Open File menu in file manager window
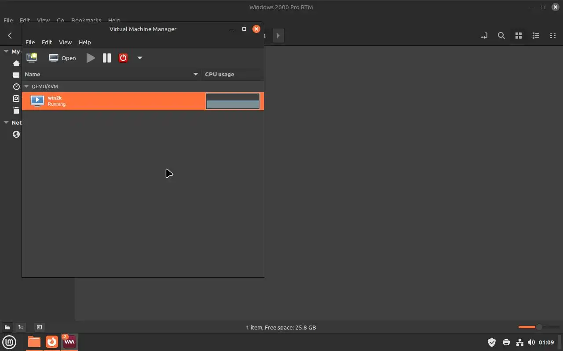Viewport: 563px width, 351px height. coord(8,20)
